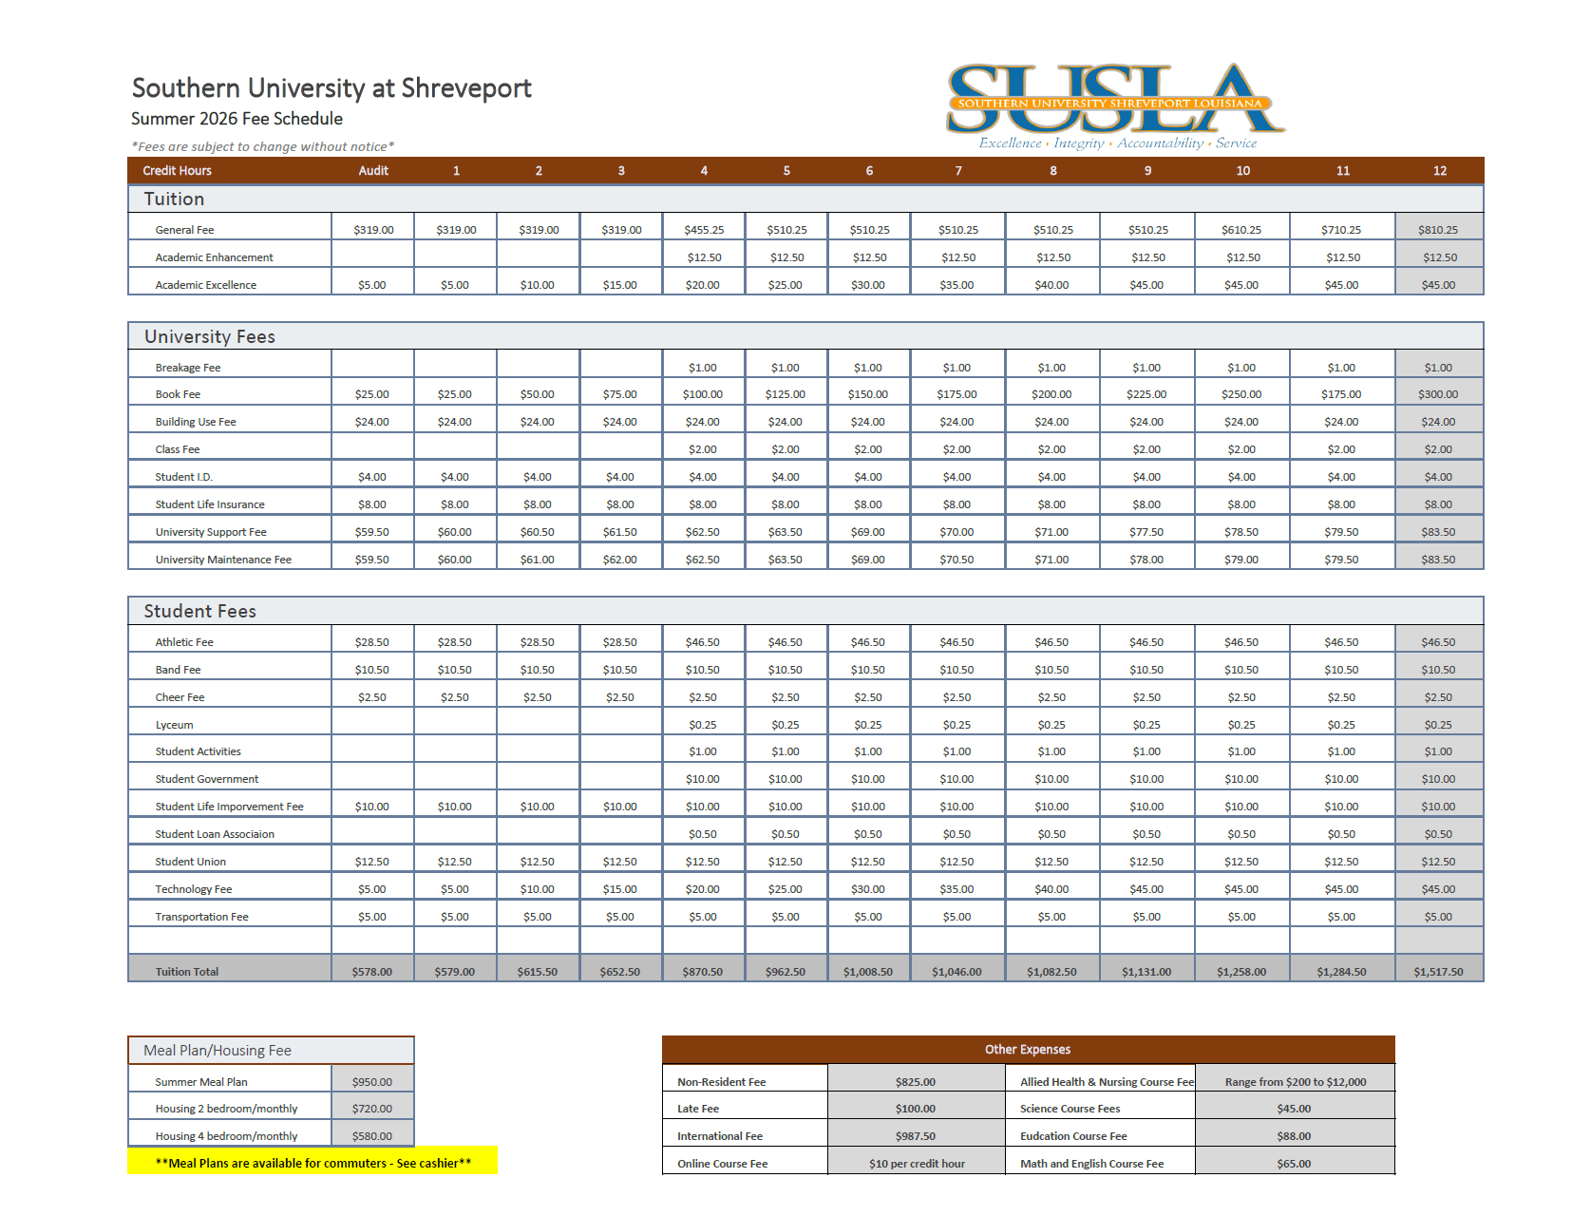This screenshot has width=1572, height=1216.
Task: Select the Tuition Total value $1,008.50
Action: (867, 972)
